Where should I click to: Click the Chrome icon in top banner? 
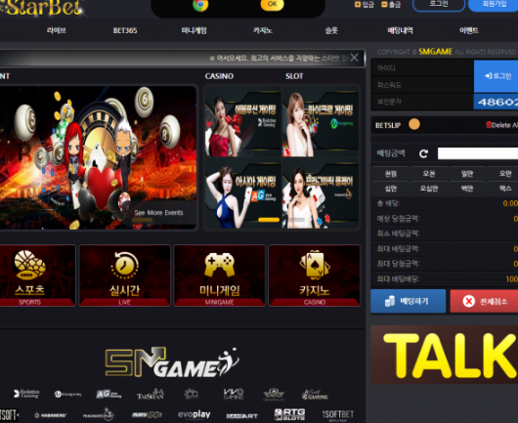[x=200, y=5]
